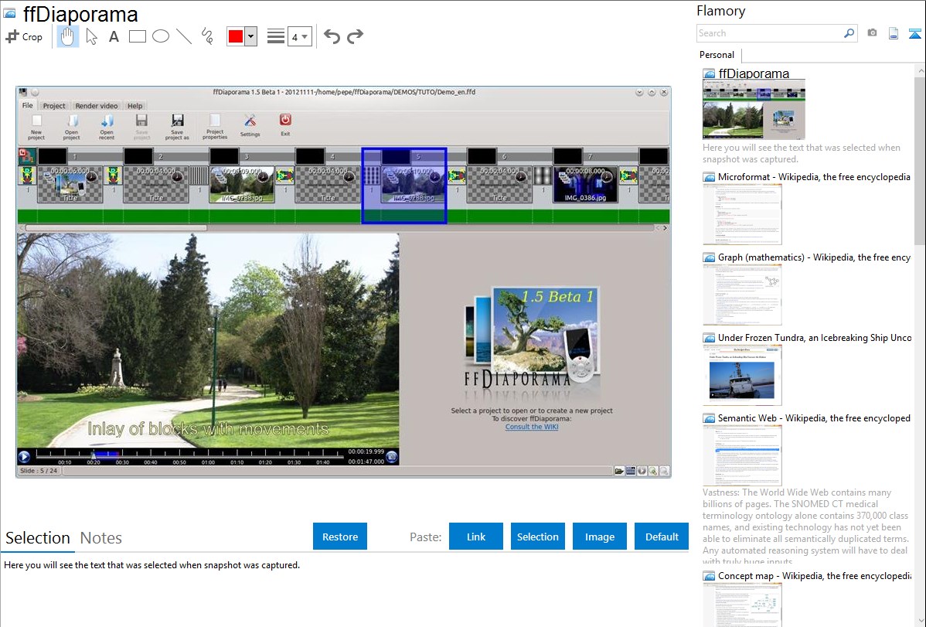
Task: Redo the last annotation
Action: (x=355, y=36)
